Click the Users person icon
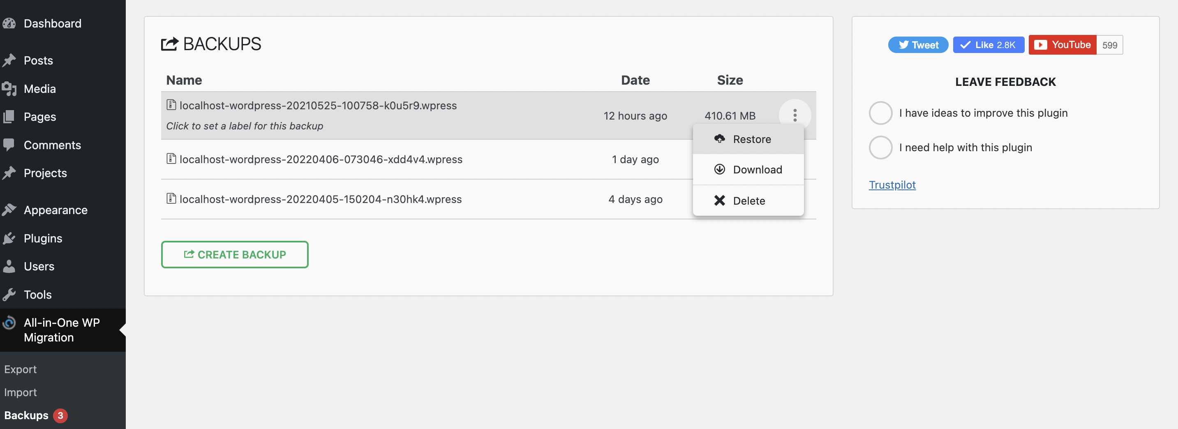Screen dimensions: 1178x429 (x=9, y=266)
